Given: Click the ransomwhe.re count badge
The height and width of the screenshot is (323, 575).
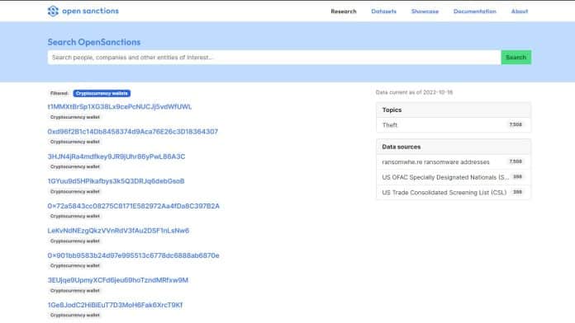Looking at the screenshot, I should (x=516, y=161).
